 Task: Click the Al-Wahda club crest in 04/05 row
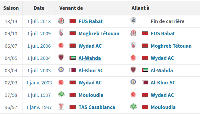pyautogui.click(x=61, y=57)
